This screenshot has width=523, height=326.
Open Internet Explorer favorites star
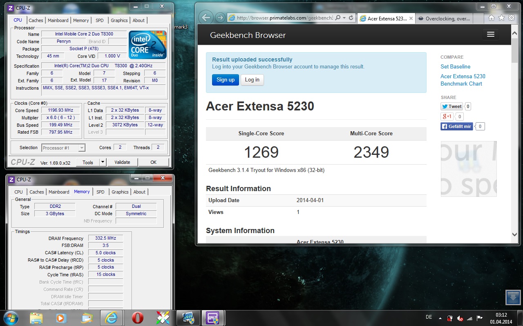click(x=501, y=18)
